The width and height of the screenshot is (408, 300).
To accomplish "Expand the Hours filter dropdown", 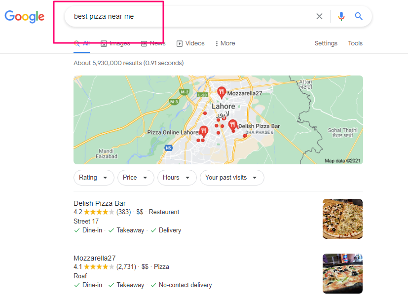I will point(177,178).
